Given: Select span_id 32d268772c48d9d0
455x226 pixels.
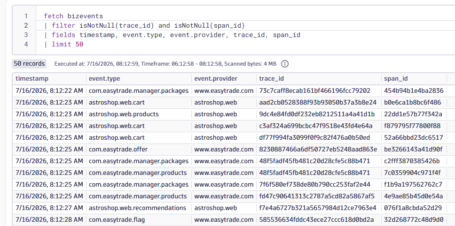Looking at the screenshot, I should click(x=414, y=220).
